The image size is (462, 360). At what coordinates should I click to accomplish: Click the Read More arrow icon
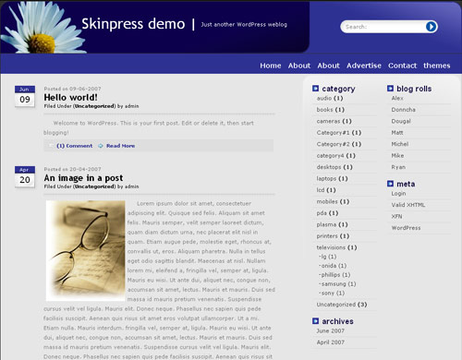coord(101,146)
